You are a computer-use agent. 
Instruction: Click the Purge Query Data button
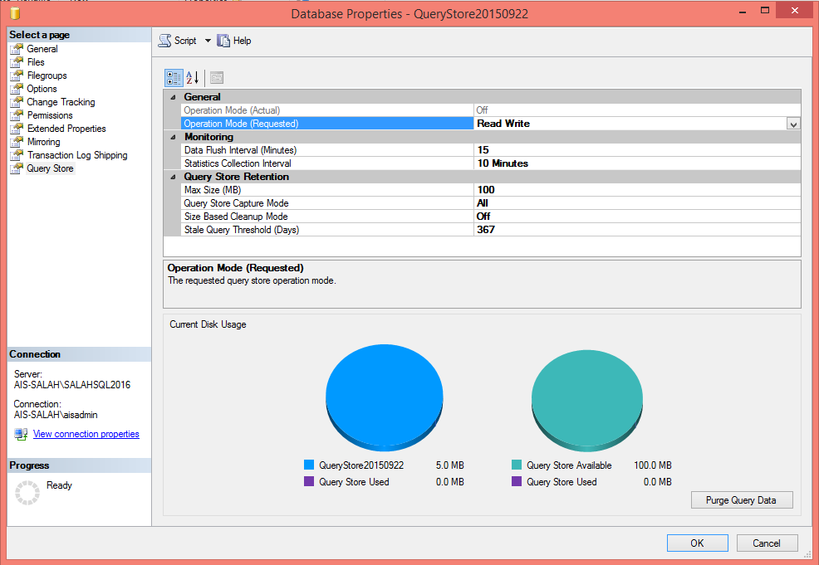tap(742, 499)
